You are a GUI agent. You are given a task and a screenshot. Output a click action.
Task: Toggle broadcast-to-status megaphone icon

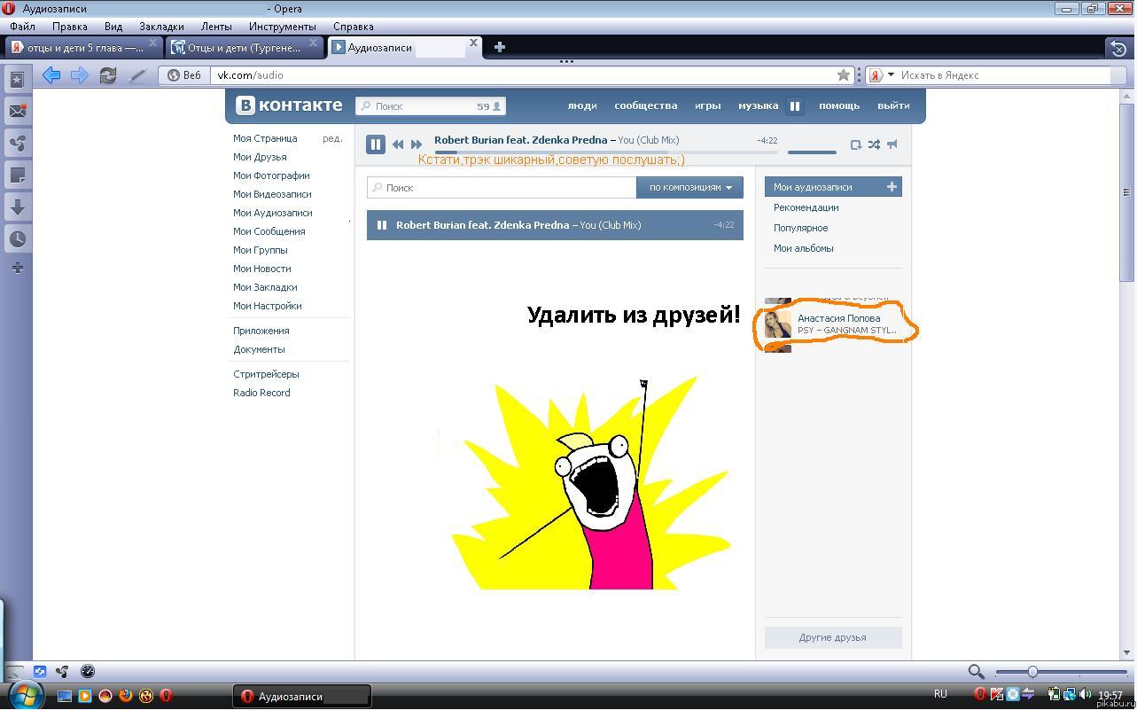[892, 144]
